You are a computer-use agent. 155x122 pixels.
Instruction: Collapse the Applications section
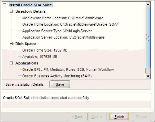pyautogui.click(x=11, y=63)
